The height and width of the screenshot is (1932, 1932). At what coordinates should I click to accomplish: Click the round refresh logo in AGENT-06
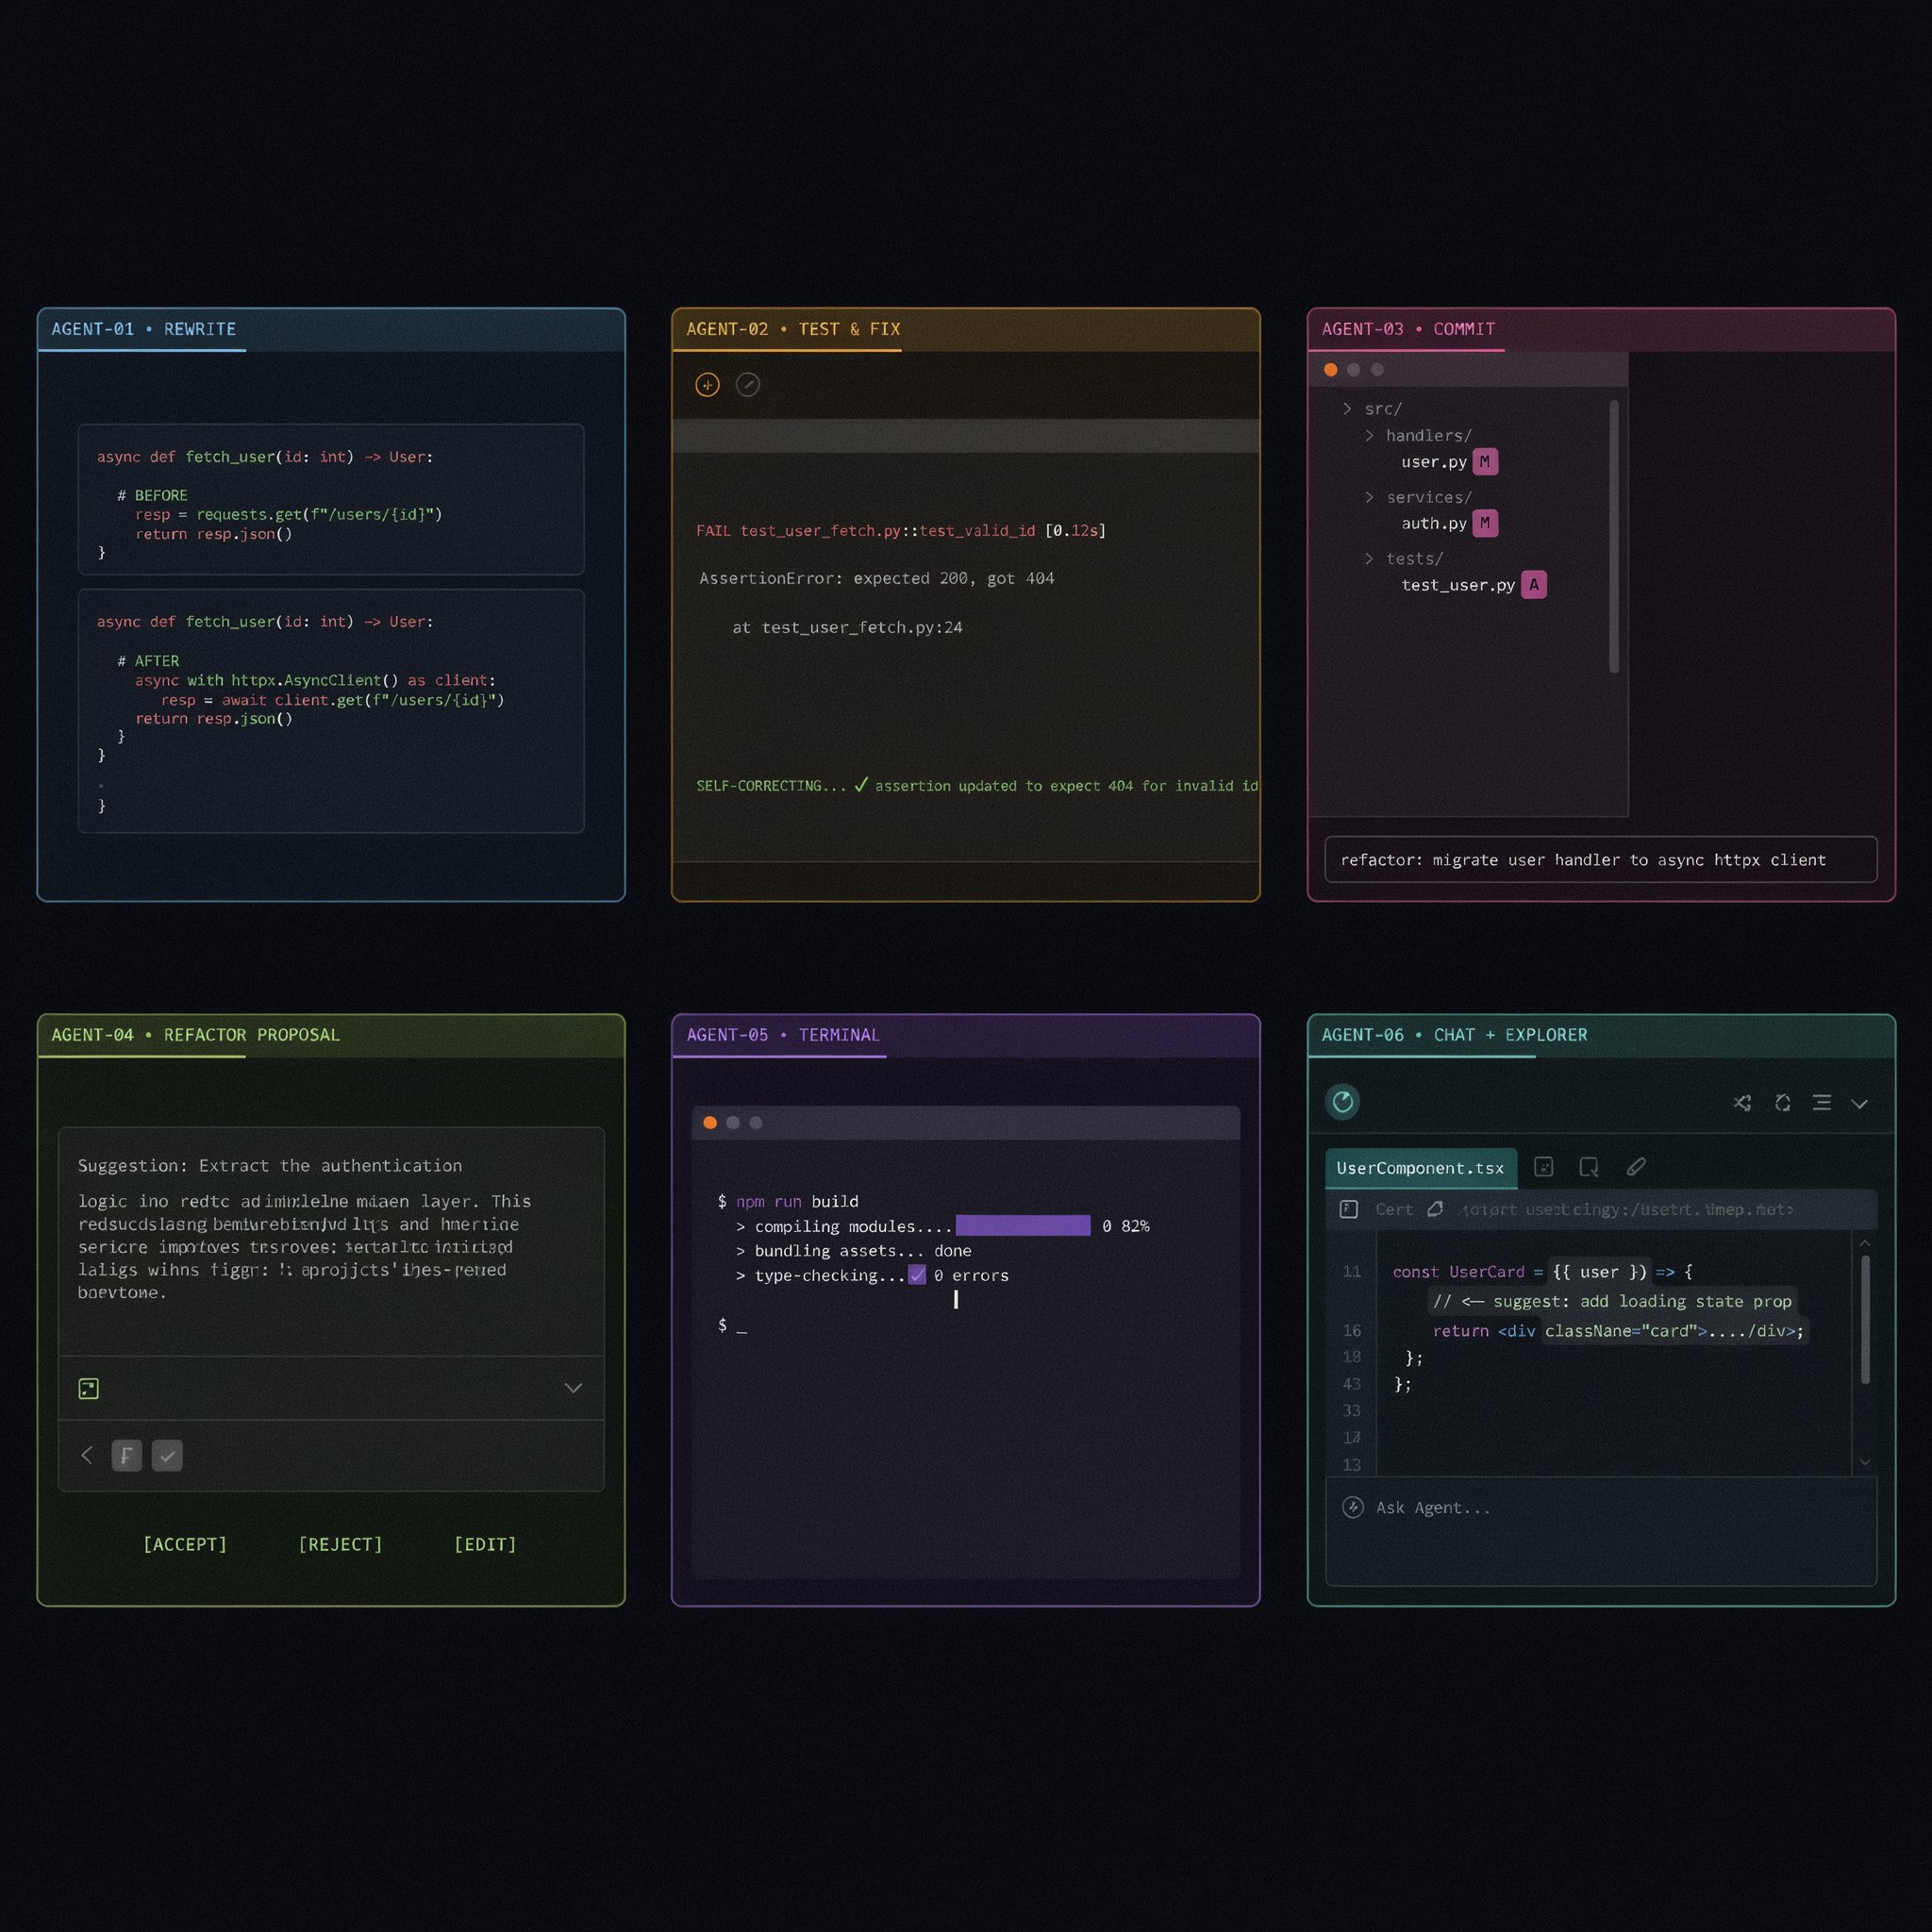1342,1102
